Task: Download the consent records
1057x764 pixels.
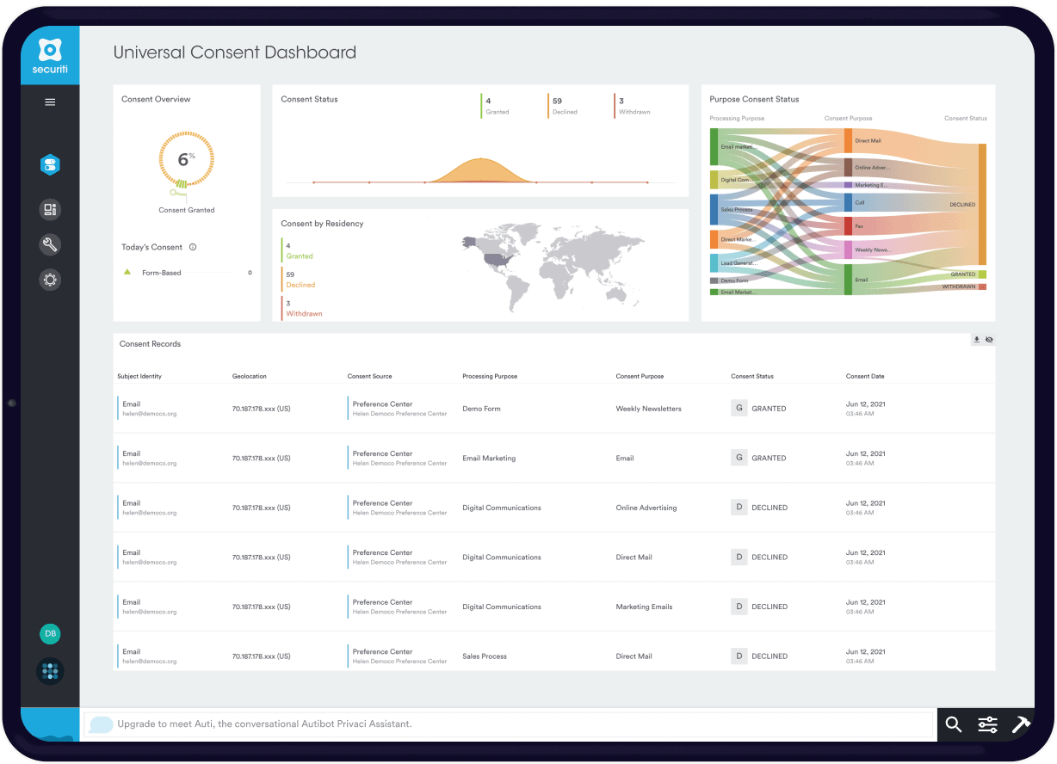Action: [977, 340]
